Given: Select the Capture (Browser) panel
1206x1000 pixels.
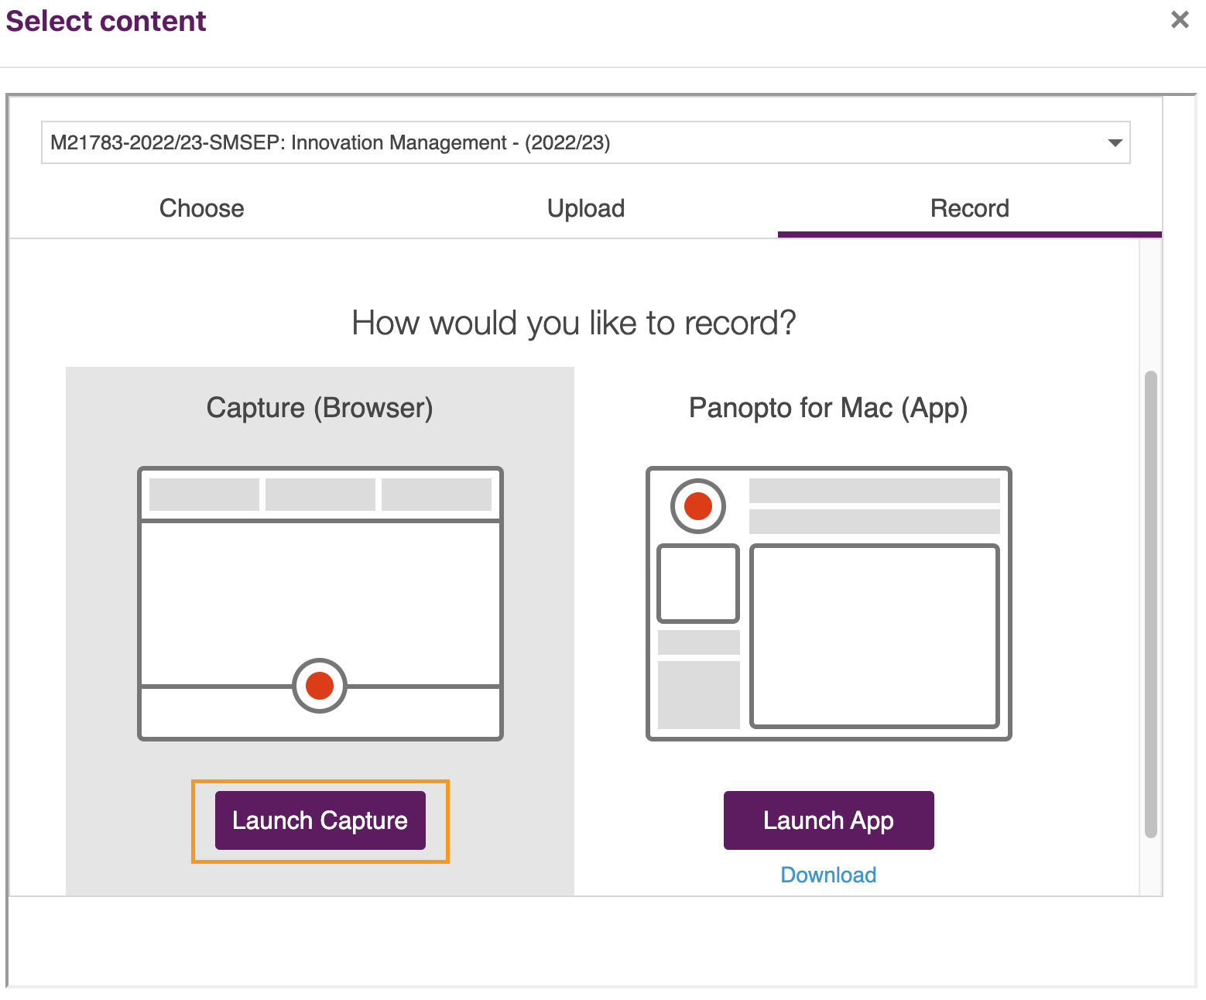Looking at the screenshot, I should click(319, 408).
